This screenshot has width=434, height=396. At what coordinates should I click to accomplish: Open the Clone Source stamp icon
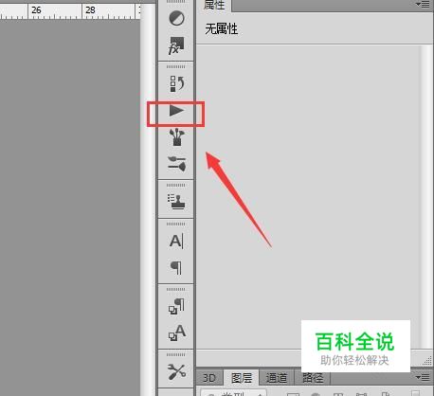[x=176, y=201]
